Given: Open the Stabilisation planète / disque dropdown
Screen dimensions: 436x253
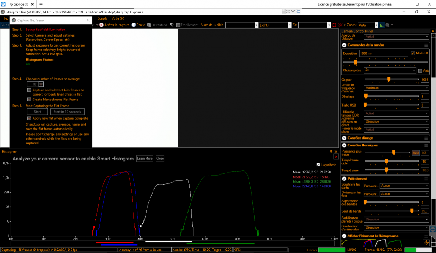Looking at the screenshot, I should pyautogui.click(x=396, y=220).
